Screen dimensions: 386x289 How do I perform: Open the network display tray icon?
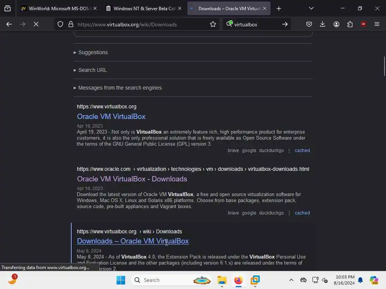point(315,280)
